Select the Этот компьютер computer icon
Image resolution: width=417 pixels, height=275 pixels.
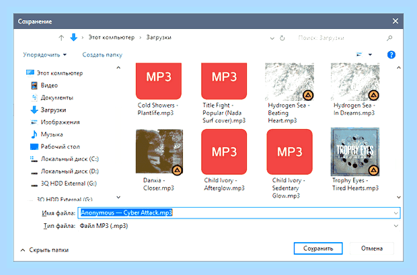pyautogui.click(x=30, y=73)
